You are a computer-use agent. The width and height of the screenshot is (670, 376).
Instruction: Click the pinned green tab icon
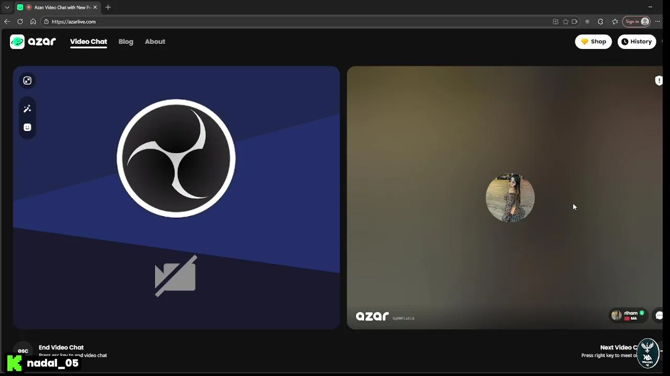click(x=20, y=7)
